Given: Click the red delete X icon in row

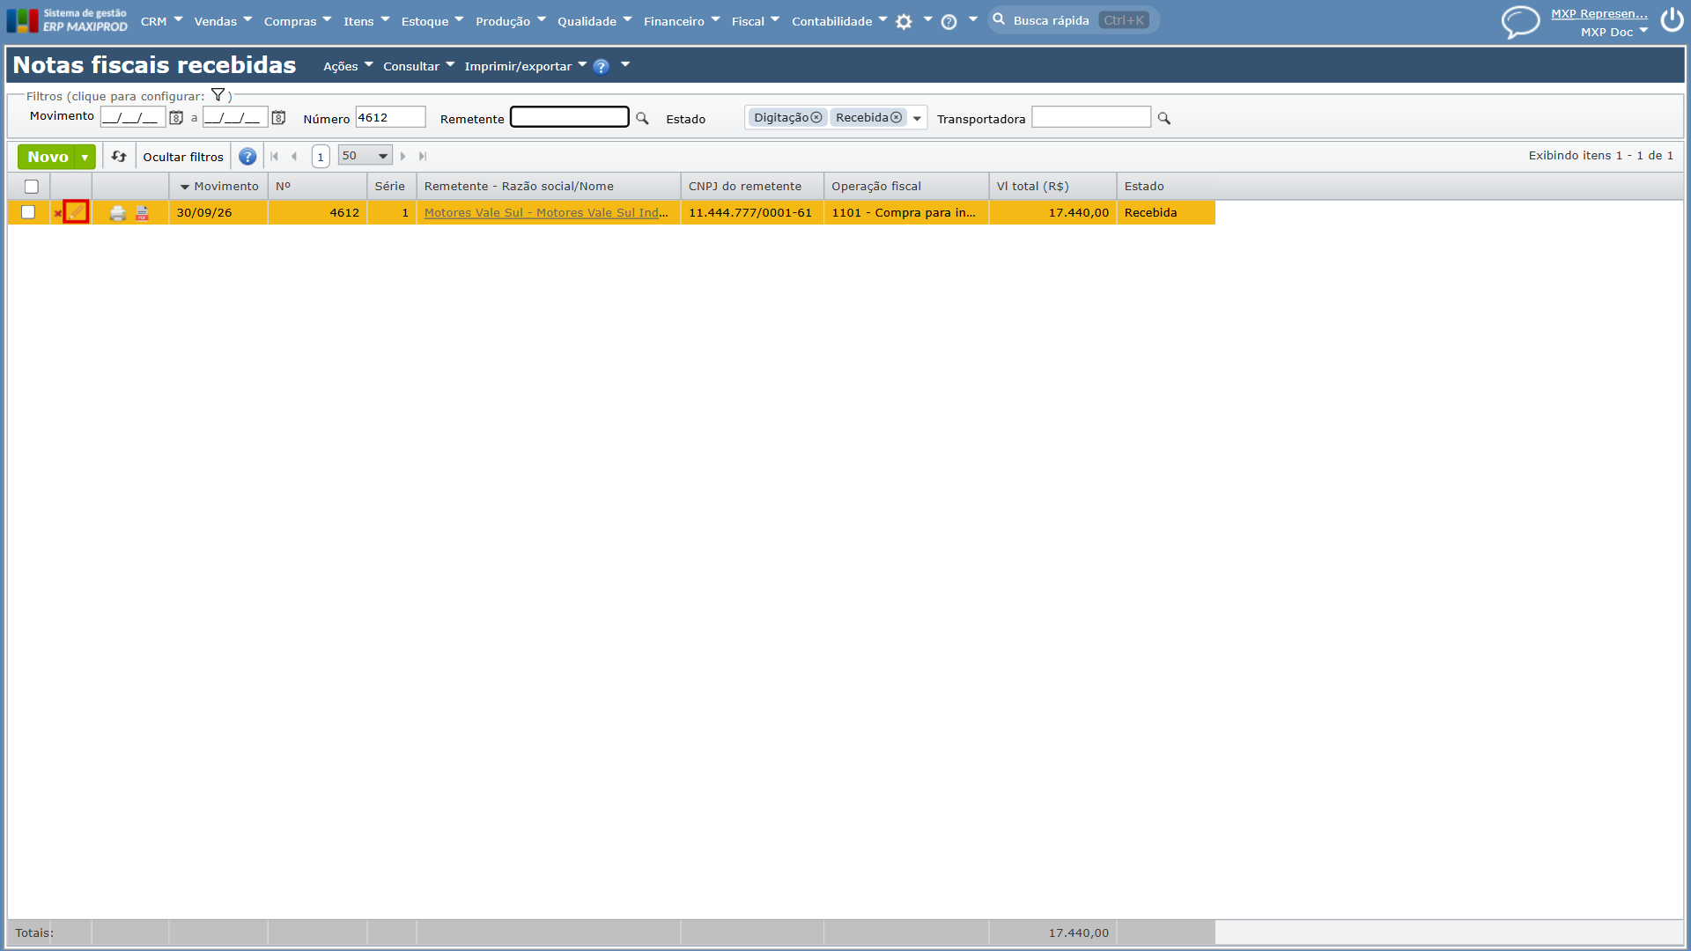Looking at the screenshot, I should tap(58, 213).
